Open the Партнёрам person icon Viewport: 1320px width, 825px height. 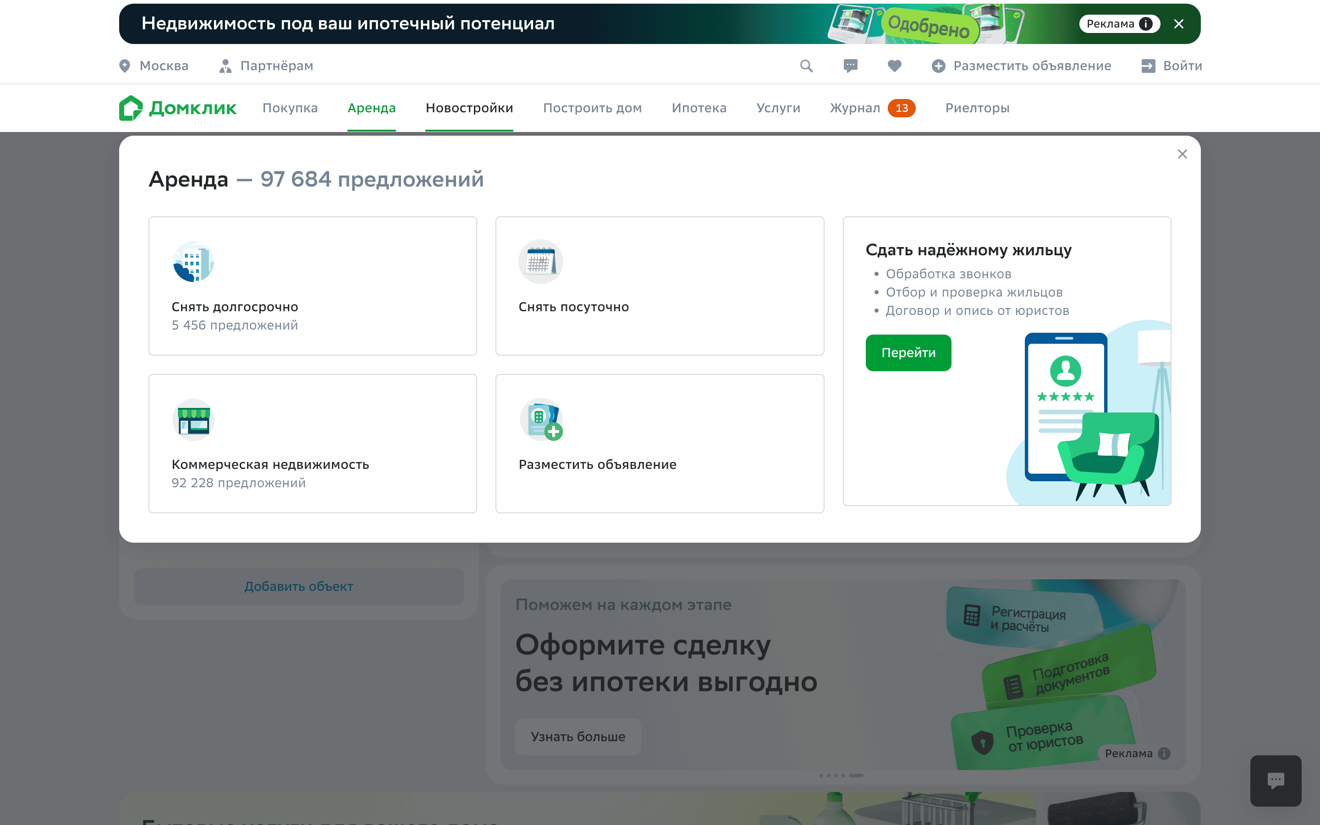point(225,66)
